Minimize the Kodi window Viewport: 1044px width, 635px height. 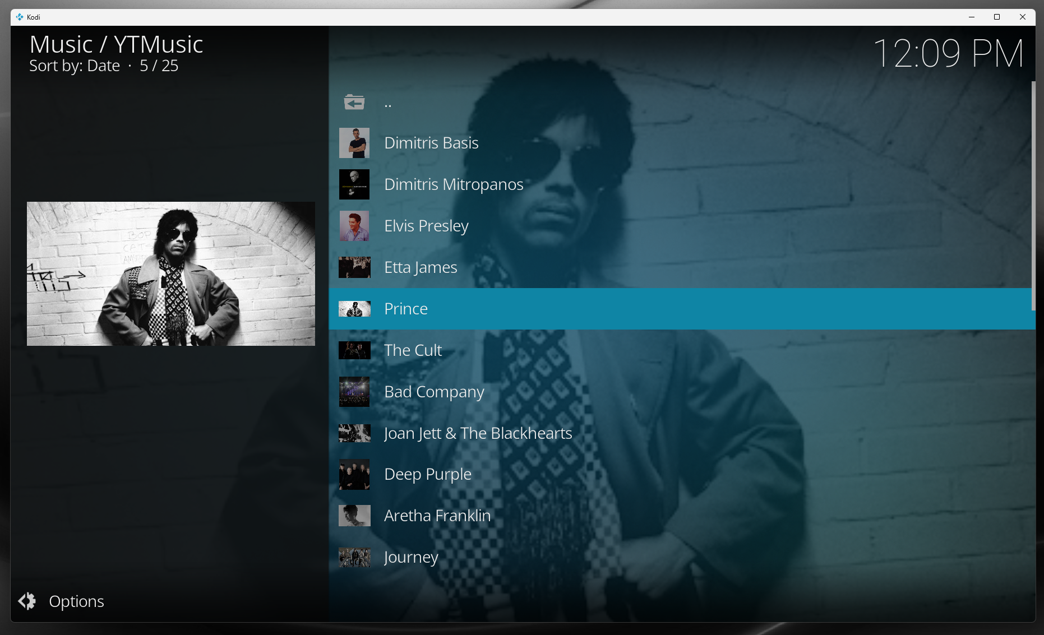(x=972, y=17)
